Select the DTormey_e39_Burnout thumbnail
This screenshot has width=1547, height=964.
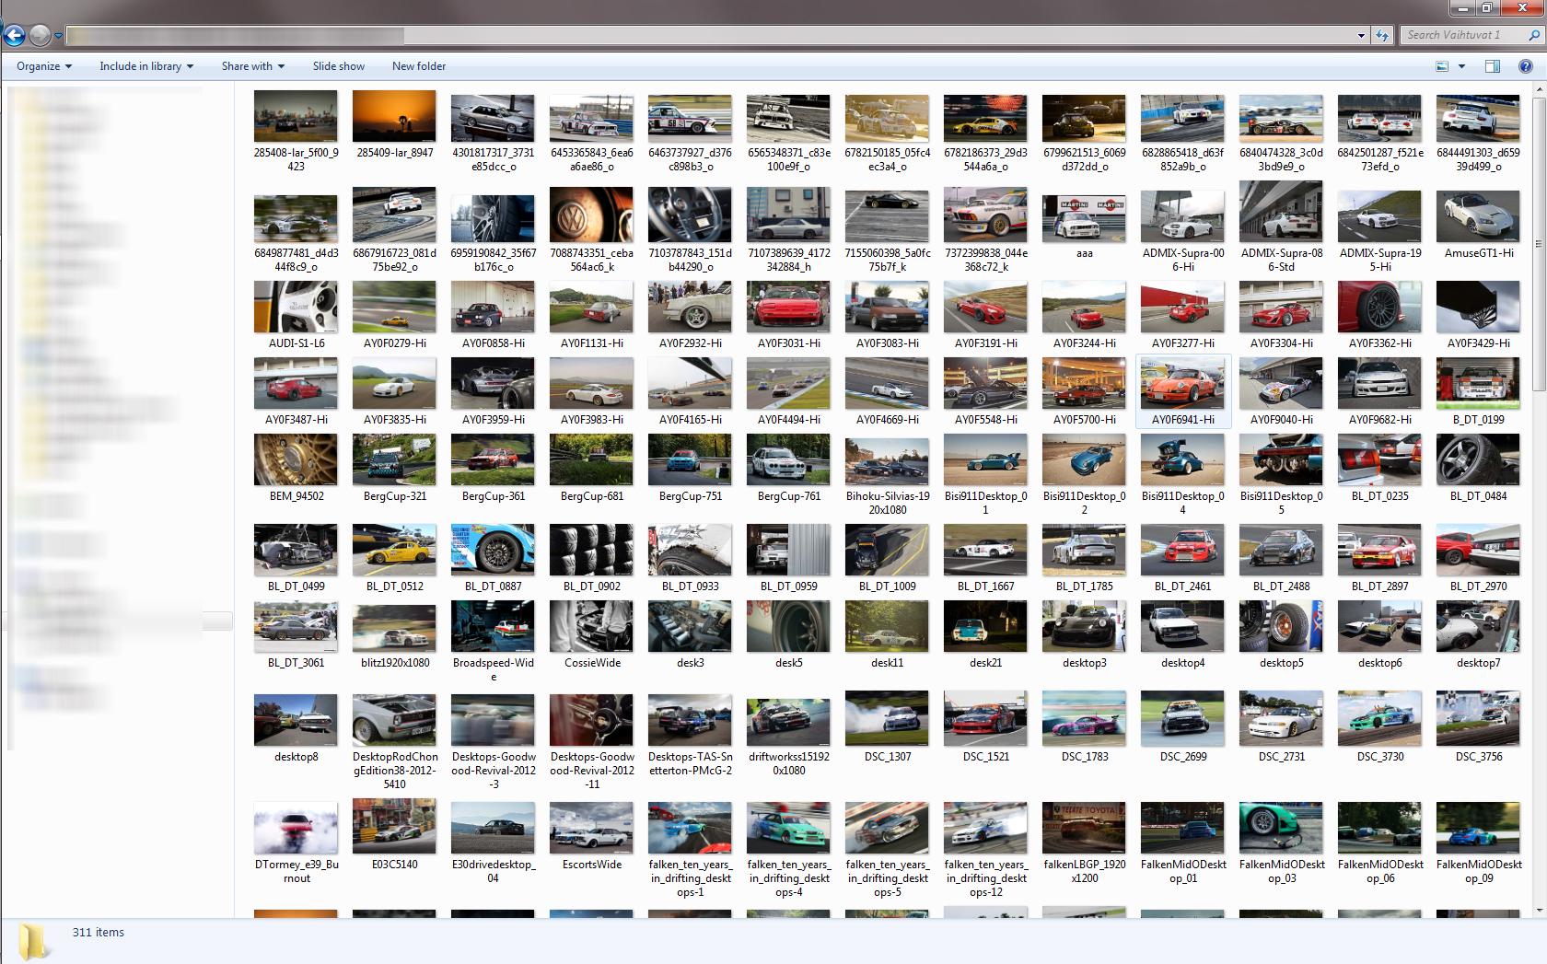[x=296, y=828]
